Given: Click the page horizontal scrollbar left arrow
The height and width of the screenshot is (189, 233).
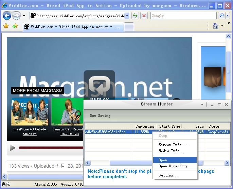Looking at the screenshot, I should point(4,177).
